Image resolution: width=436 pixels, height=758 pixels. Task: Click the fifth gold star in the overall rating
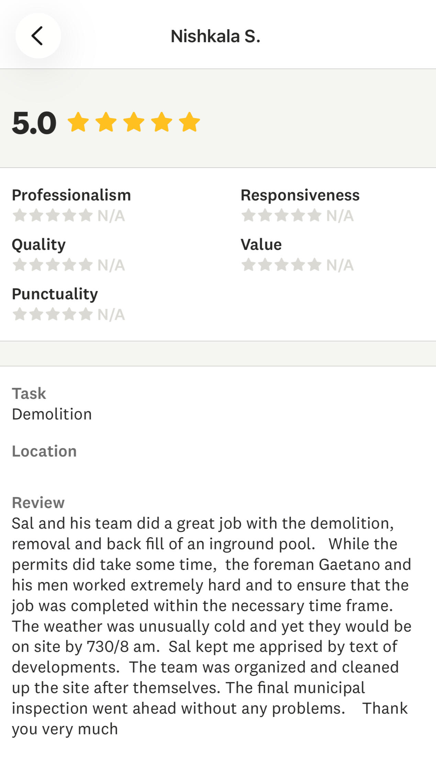click(x=189, y=122)
